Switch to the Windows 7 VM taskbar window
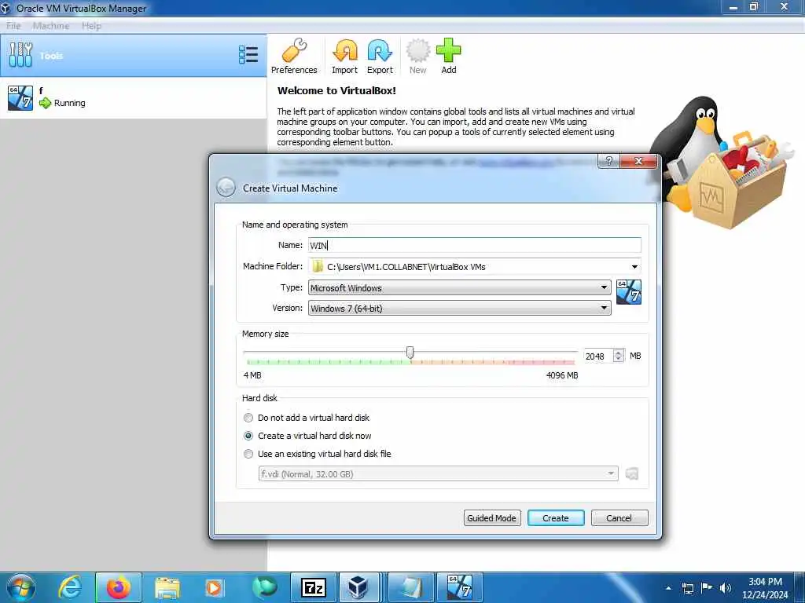 (x=459, y=587)
